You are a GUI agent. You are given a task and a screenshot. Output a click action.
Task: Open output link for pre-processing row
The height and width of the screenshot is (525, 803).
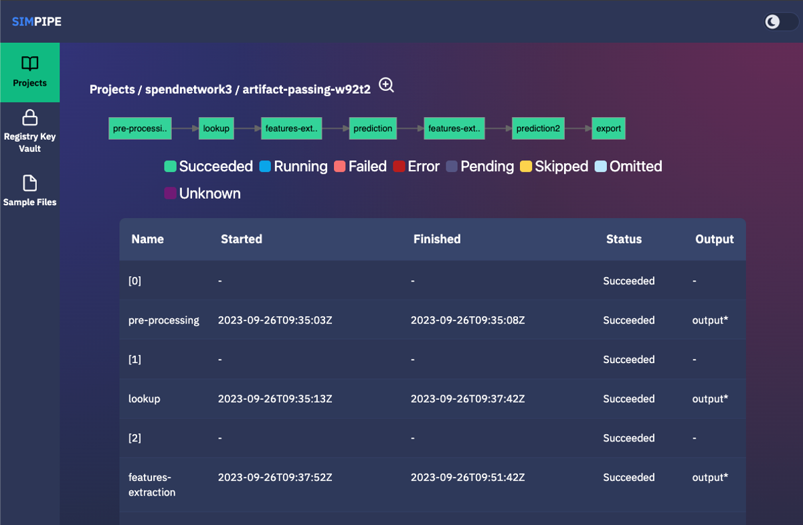point(709,320)
